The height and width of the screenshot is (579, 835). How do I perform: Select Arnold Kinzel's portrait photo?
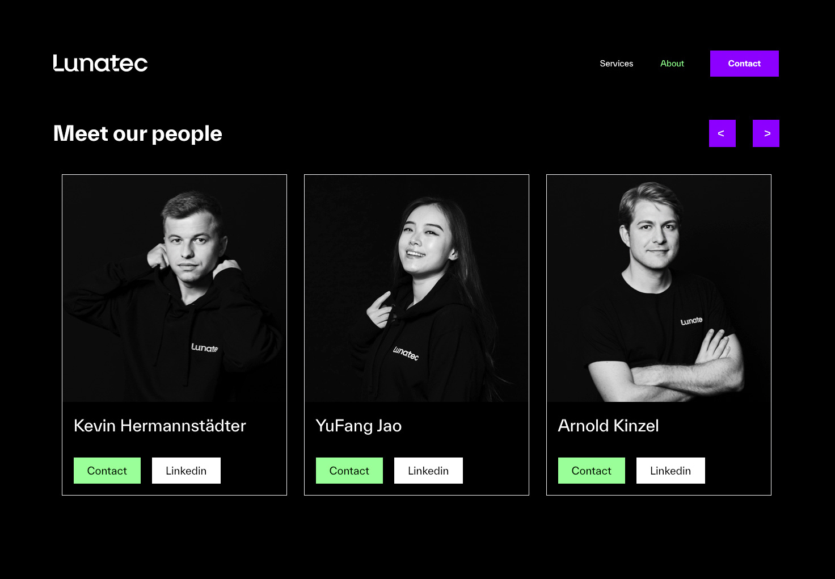pyautogui.click(x=659, y=288)
